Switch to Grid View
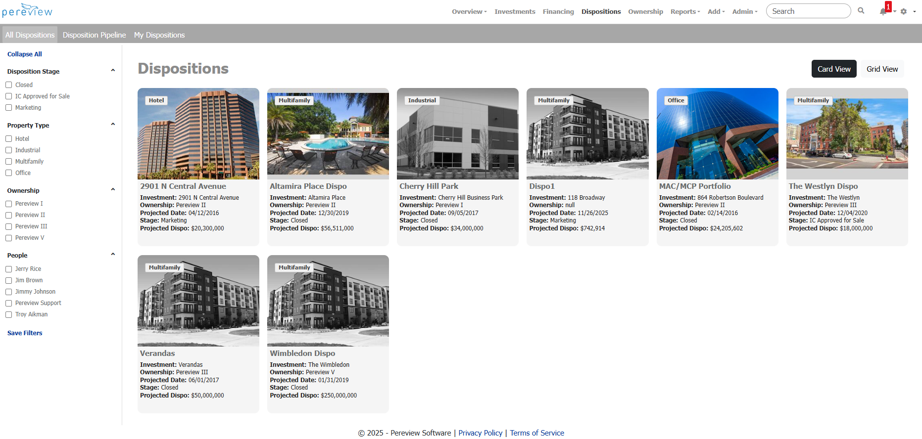 pos(882,69)
